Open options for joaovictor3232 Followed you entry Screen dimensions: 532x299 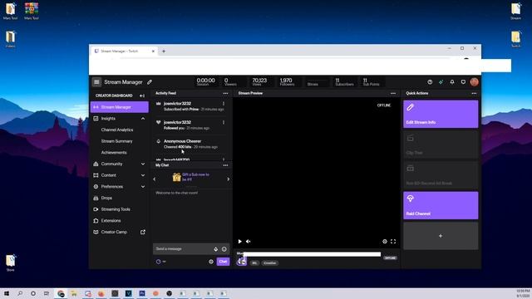tap(224, 122)
